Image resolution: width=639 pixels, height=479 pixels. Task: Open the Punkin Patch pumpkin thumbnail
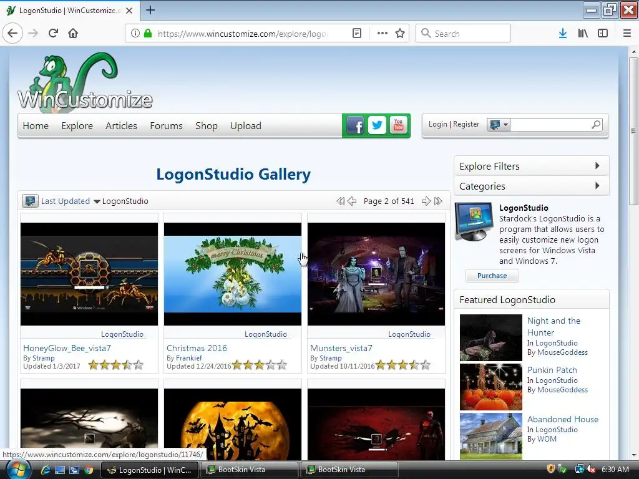coord(490,387)
